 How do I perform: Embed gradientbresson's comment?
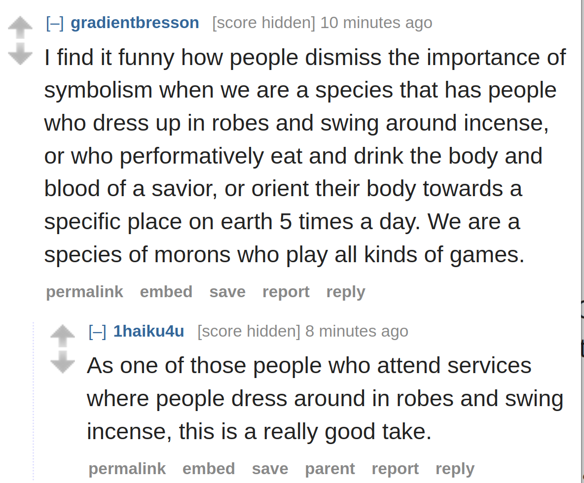coord(166,292)
